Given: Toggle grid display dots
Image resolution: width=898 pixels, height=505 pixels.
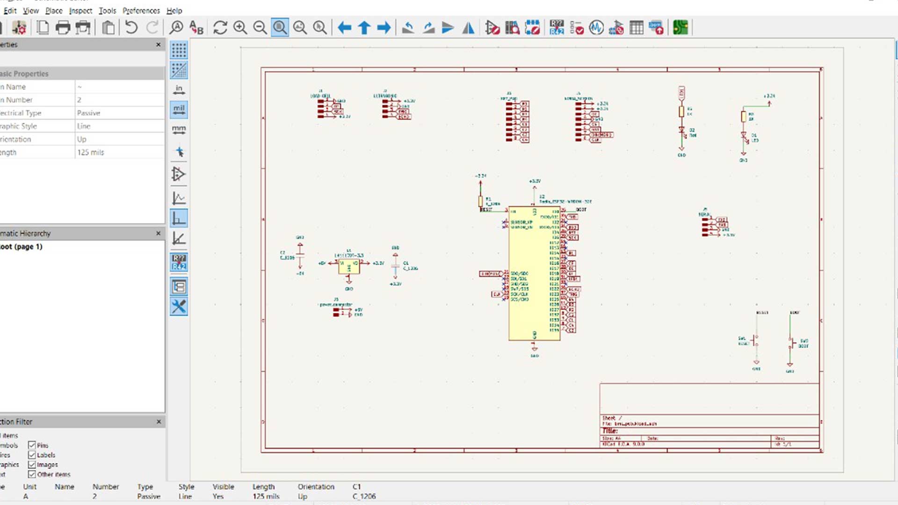Looking at the screenshot, I should coord(179,50).
